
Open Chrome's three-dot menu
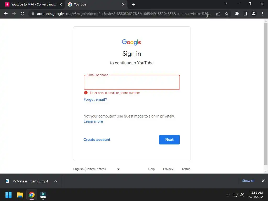pyautogui.click(x=262, y=14)
